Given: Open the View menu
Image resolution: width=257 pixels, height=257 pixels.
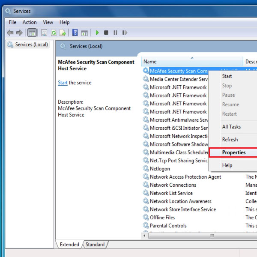Looking at the screenshot, I should (48, 22).
